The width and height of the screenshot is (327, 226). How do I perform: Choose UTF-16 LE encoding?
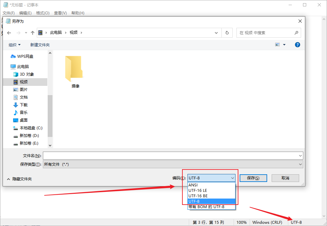[211, 191]
